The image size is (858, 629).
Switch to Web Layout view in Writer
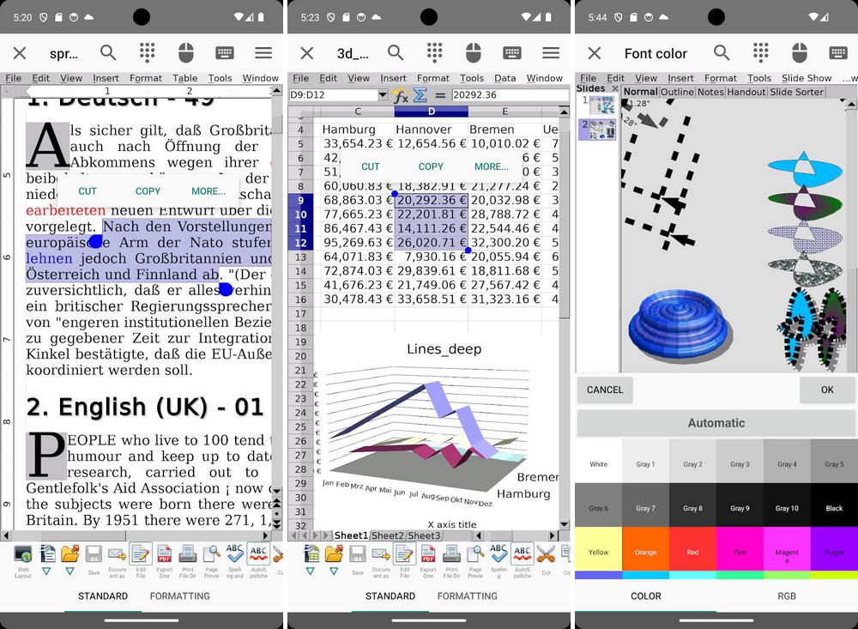(23, 555)
